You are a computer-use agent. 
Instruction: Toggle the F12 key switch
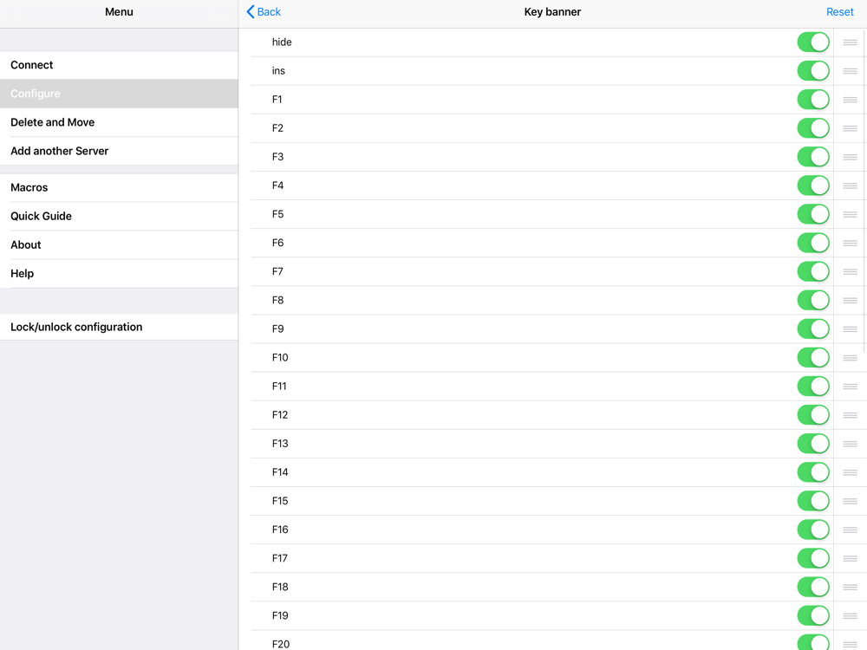[x=813, y=415]
